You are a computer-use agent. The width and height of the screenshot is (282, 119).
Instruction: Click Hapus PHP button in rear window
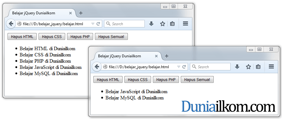(x=80, y=37)
